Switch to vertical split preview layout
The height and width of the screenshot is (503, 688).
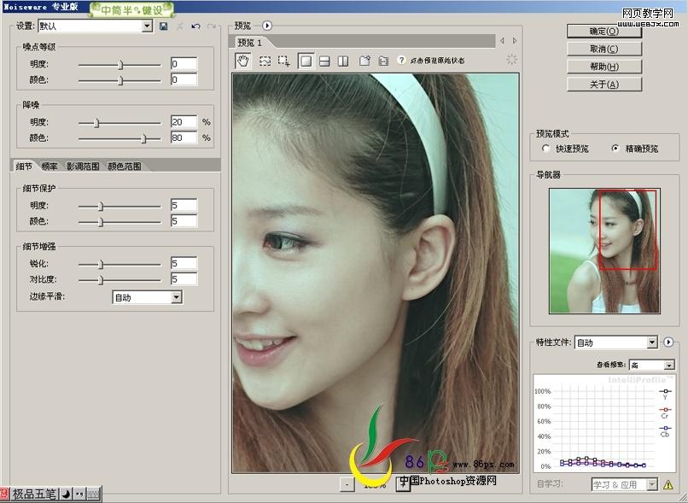[x=343, y=61]
